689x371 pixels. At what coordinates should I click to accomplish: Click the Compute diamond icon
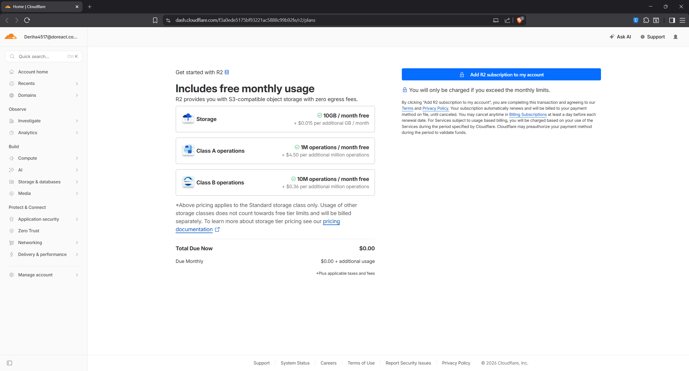click(12, 158)
